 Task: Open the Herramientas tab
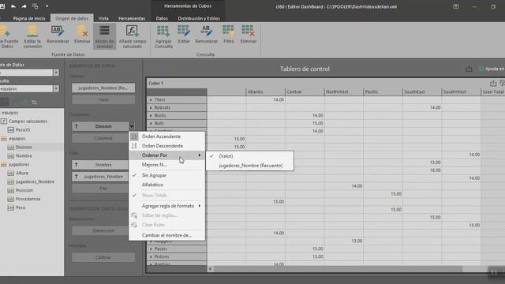(132, 18)
